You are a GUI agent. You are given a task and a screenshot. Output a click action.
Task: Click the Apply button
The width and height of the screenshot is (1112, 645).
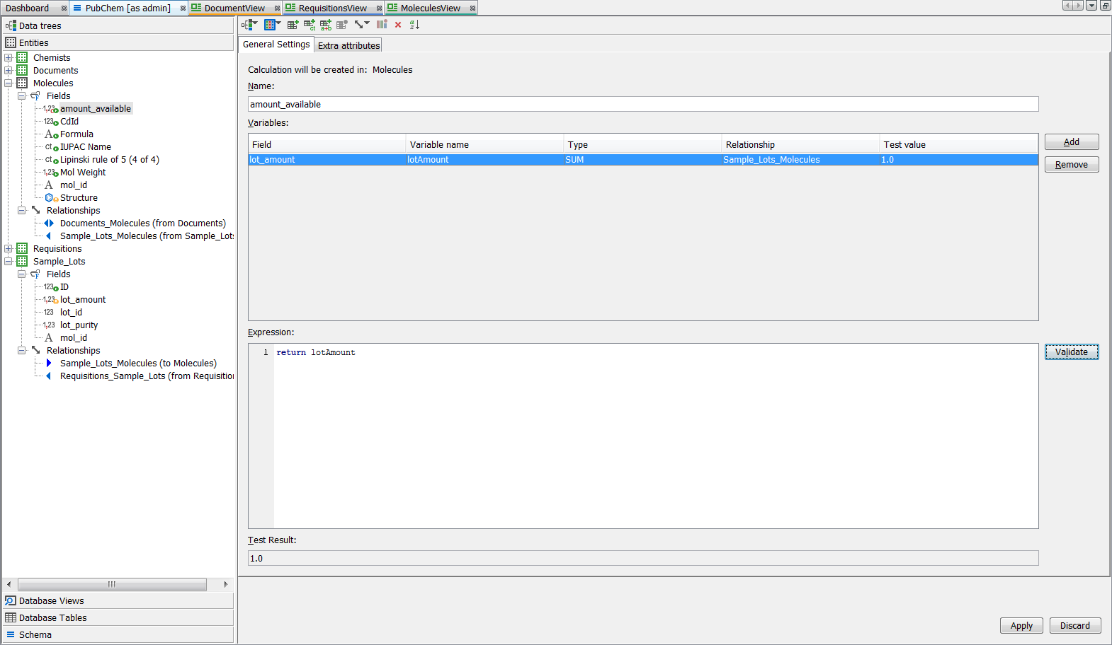1021,626
